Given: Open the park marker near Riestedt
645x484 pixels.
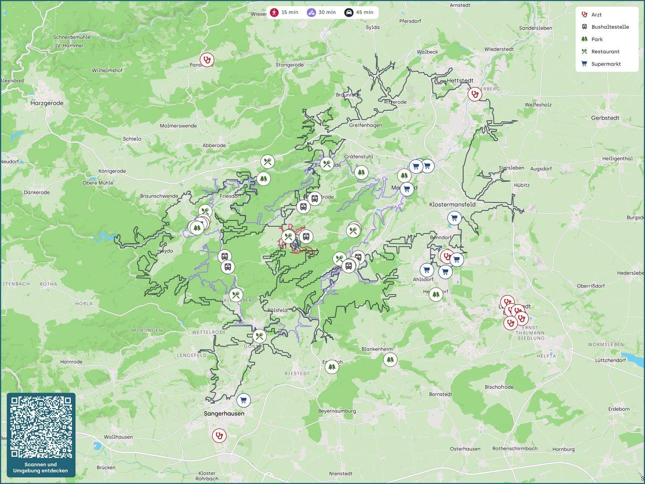Looking at the screenshot, I should point(331,367).
